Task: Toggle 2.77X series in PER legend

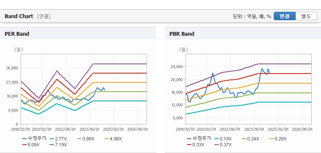Action: tap(59, 139)
